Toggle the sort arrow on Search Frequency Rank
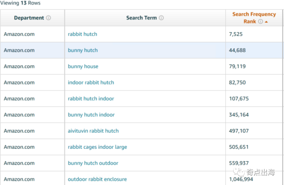The image size is (284, 185). [266, 22]
